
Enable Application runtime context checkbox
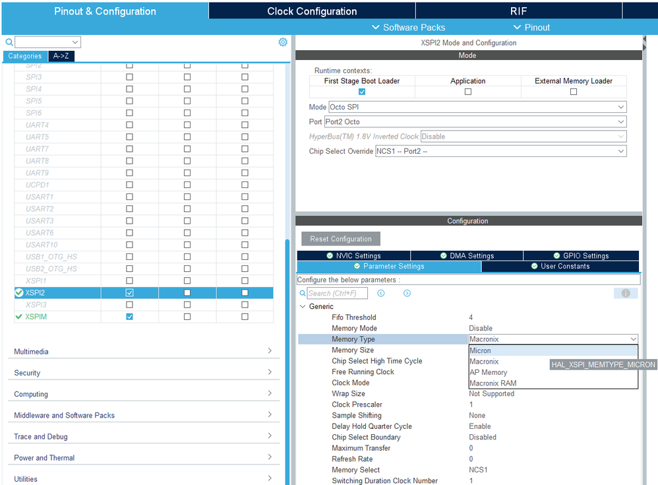[468, 92]
